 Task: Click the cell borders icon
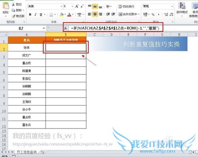click(x=51, y=14)
